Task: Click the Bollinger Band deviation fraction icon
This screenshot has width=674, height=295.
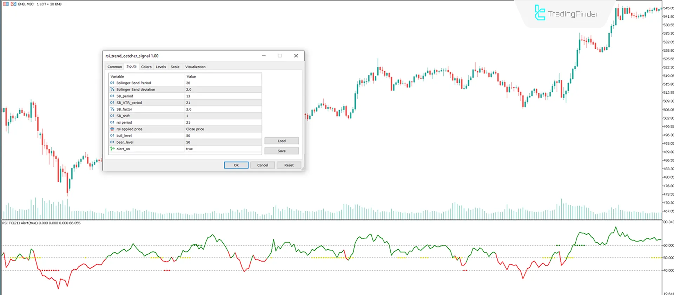Action: [112, 90]
